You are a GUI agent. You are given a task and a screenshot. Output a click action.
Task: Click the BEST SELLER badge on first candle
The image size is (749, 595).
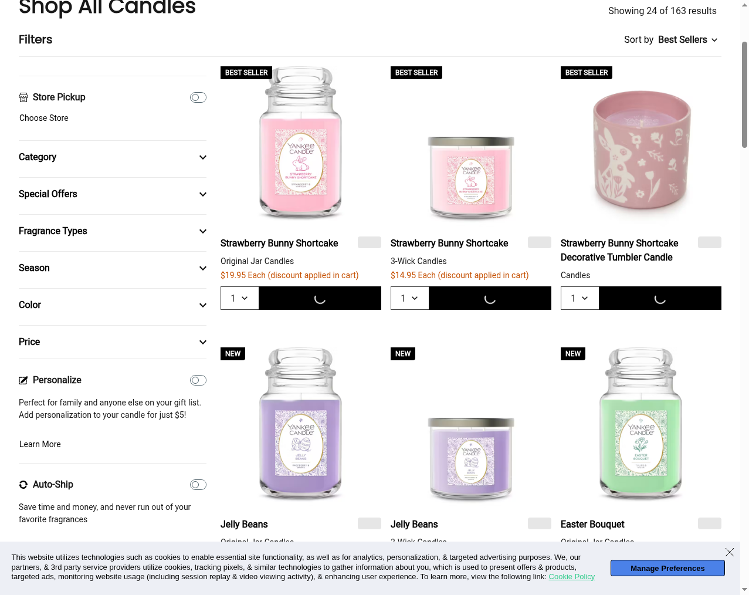coord(246,73)
